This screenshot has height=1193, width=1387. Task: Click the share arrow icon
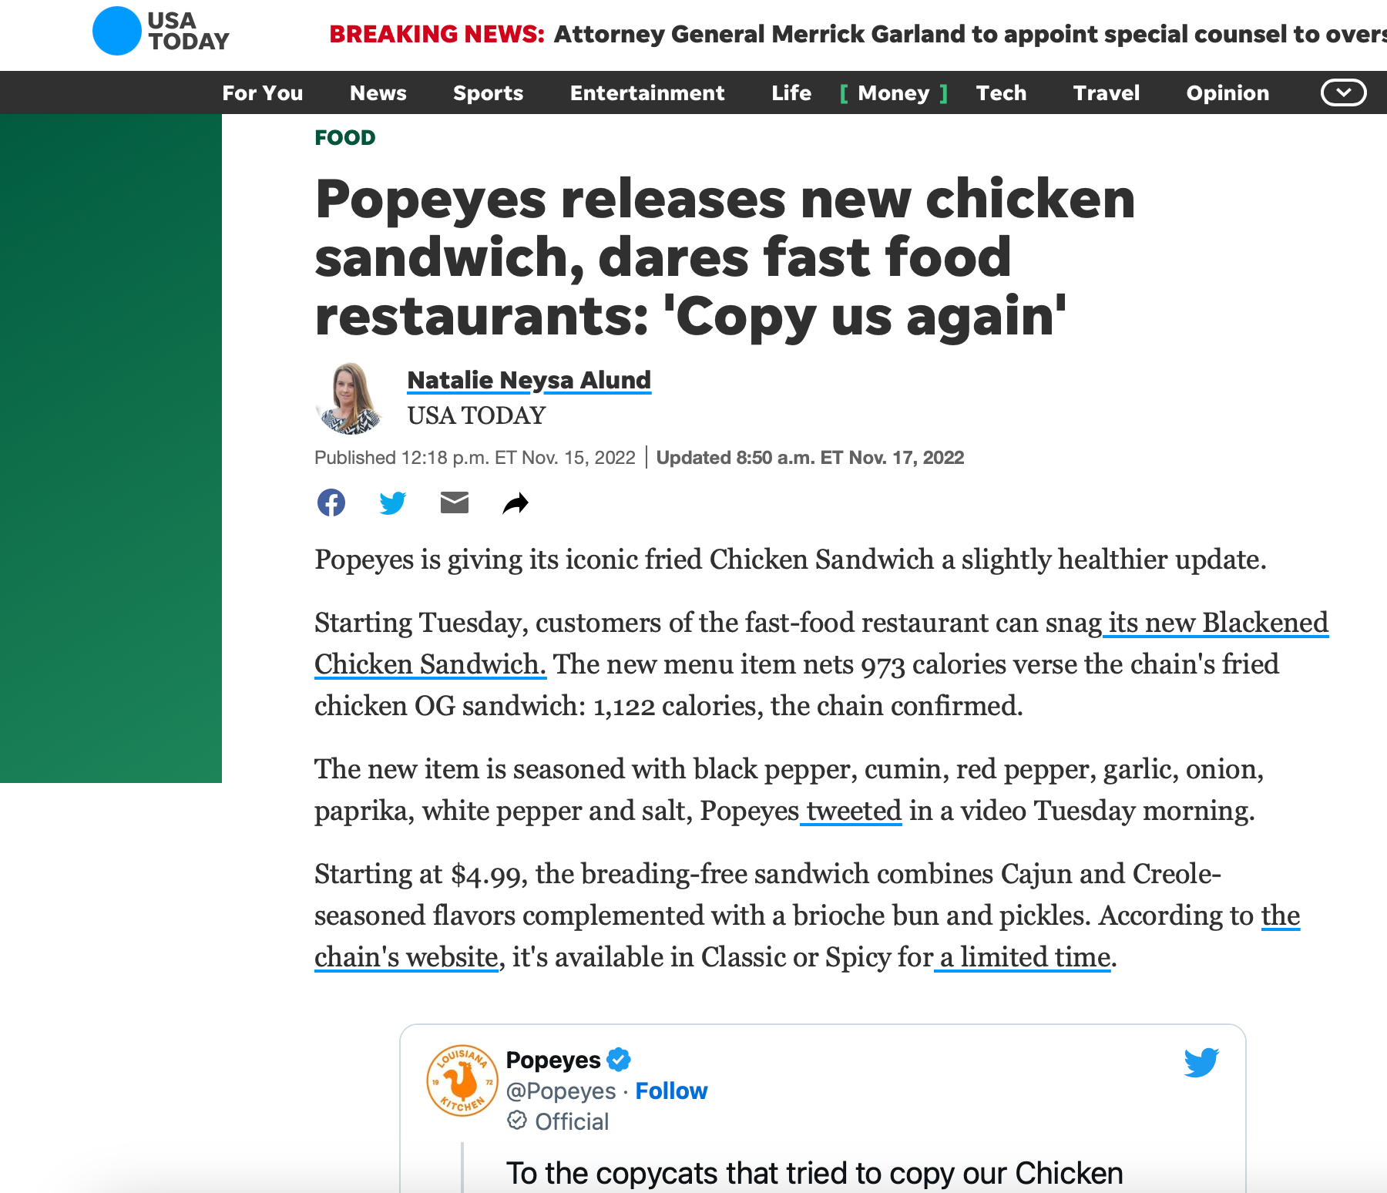click(x=516, y=503)
